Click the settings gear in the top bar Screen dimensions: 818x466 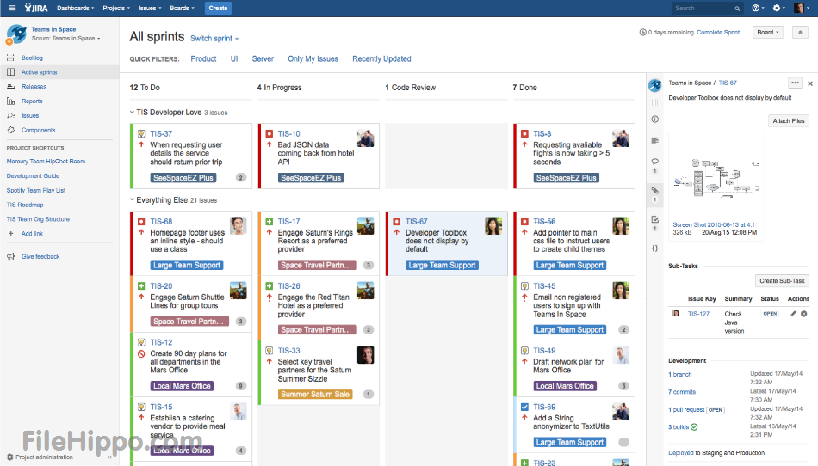coord(778,8)
